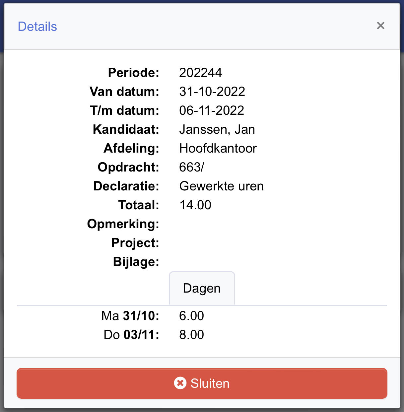This screenshot has height=412, width=404.
Task: Click the Opdracht number 663/
Action: pyautogui.click(x=192, y=167)
